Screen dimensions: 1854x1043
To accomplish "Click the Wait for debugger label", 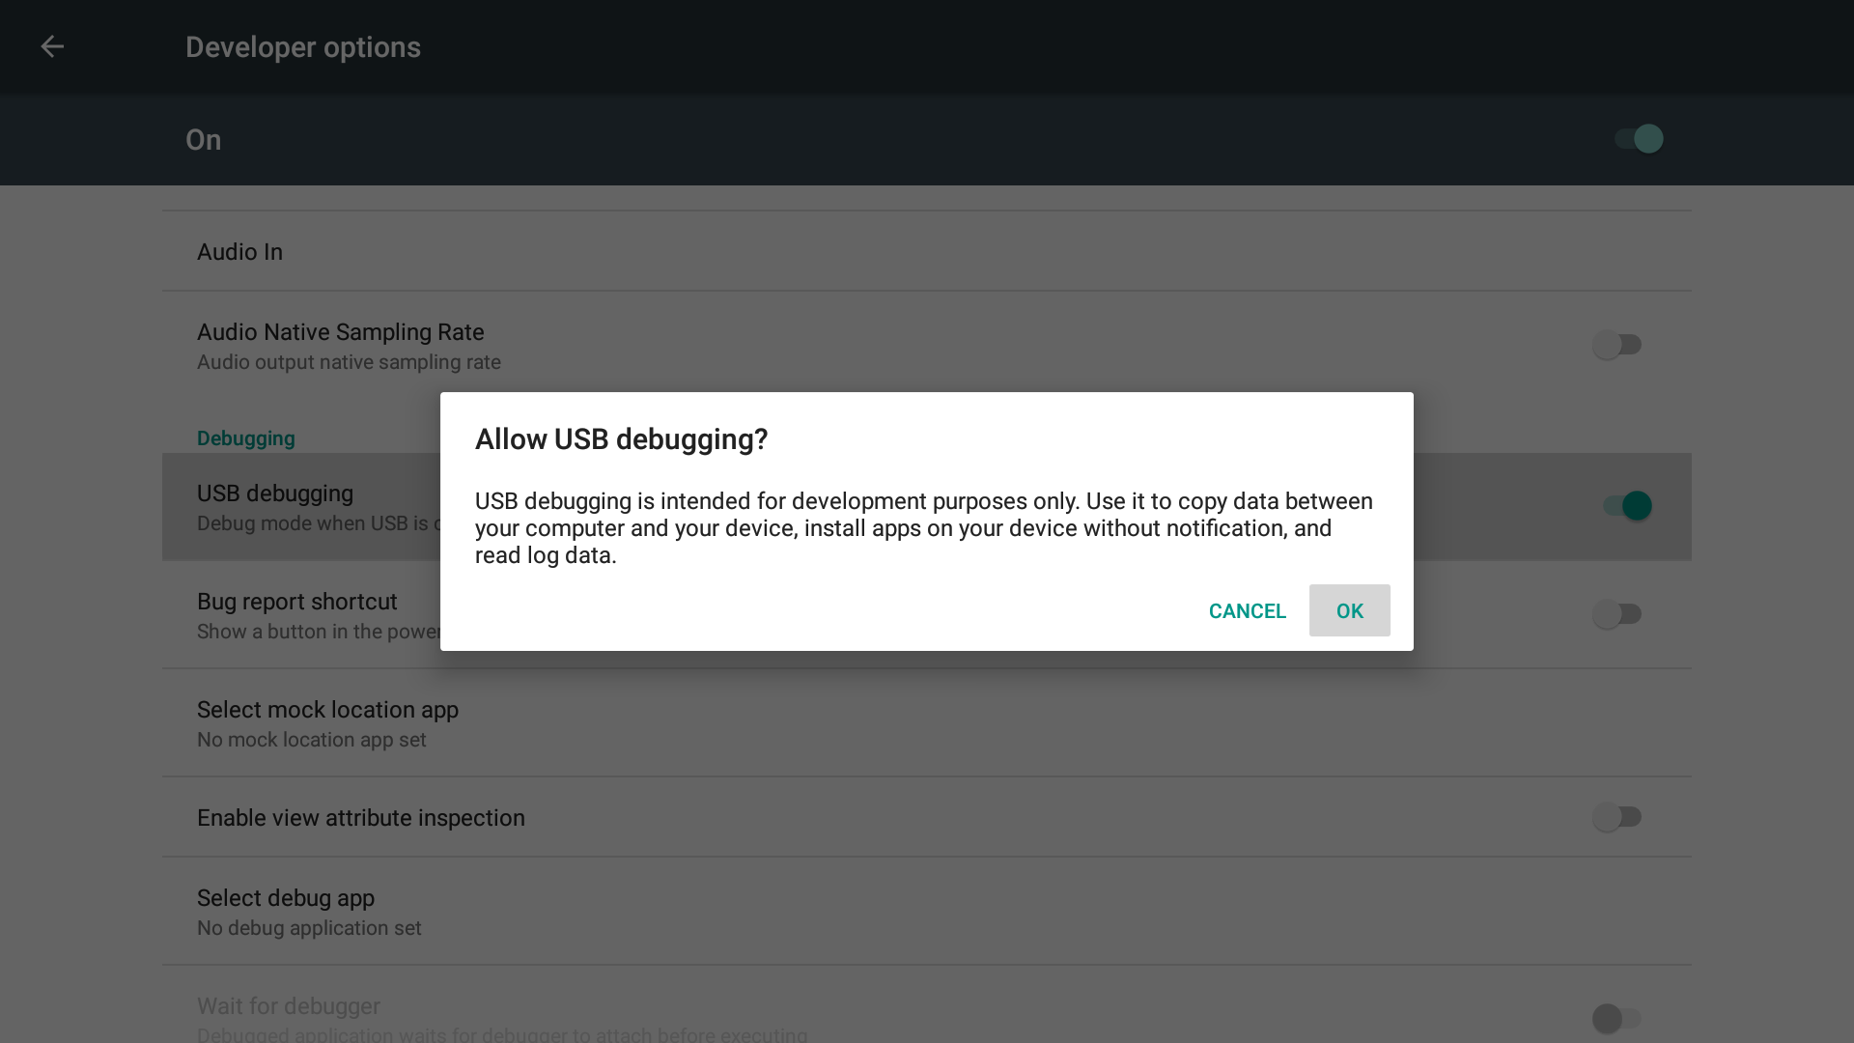I will click(289, 1006).
